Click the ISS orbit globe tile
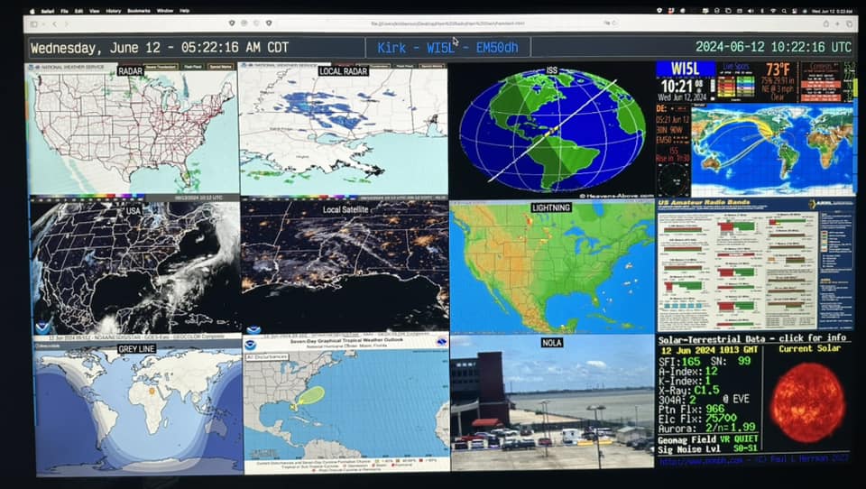 pos(551,129)
